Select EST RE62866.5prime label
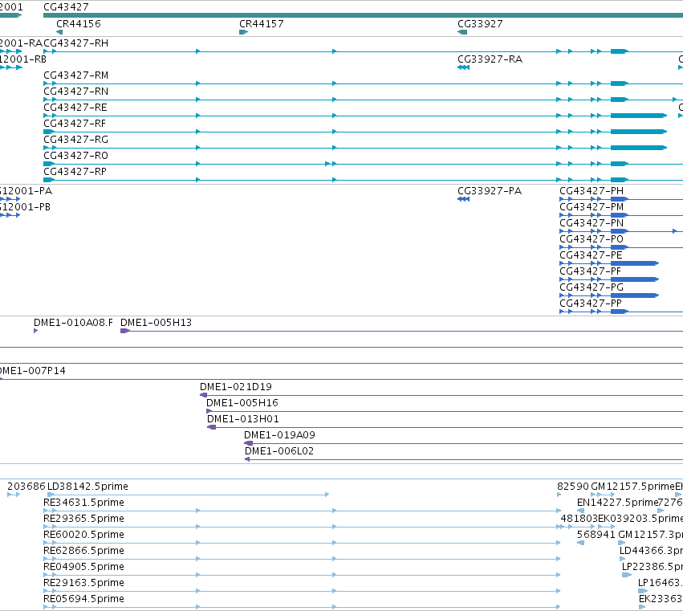This screenshot has height=611, width=683. (x=83, y=552)
